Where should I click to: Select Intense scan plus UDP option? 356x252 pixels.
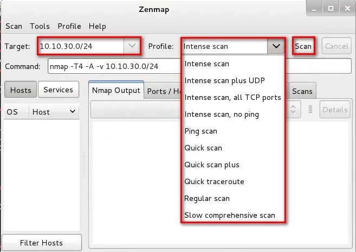click(x=233, y=80)
